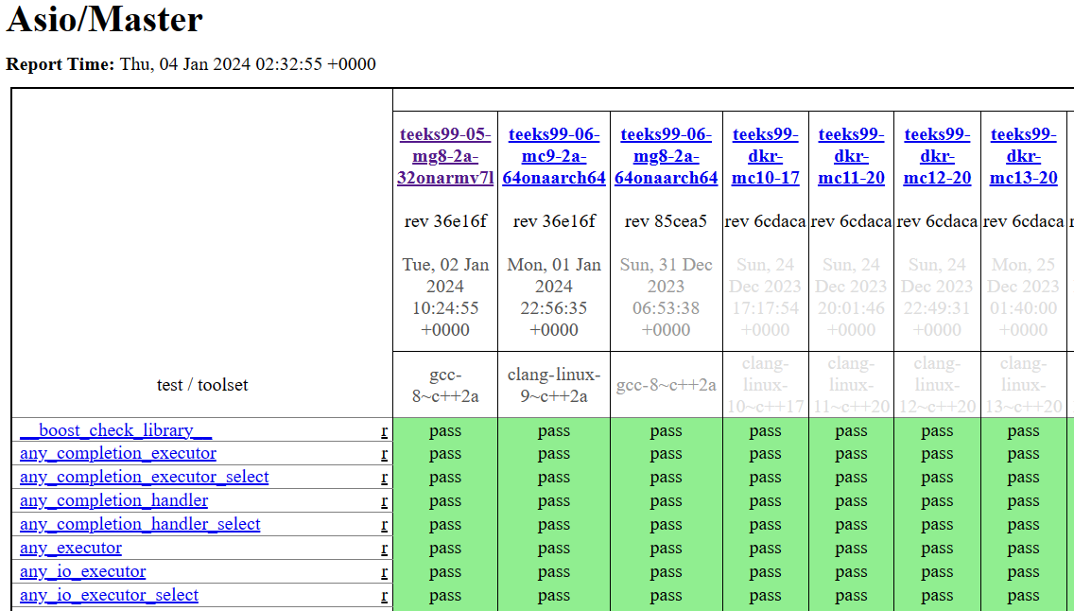The width and height of the screenshot is (1074, 611).
Task: Click the r link beside any_executor
Action: (384, 548)
